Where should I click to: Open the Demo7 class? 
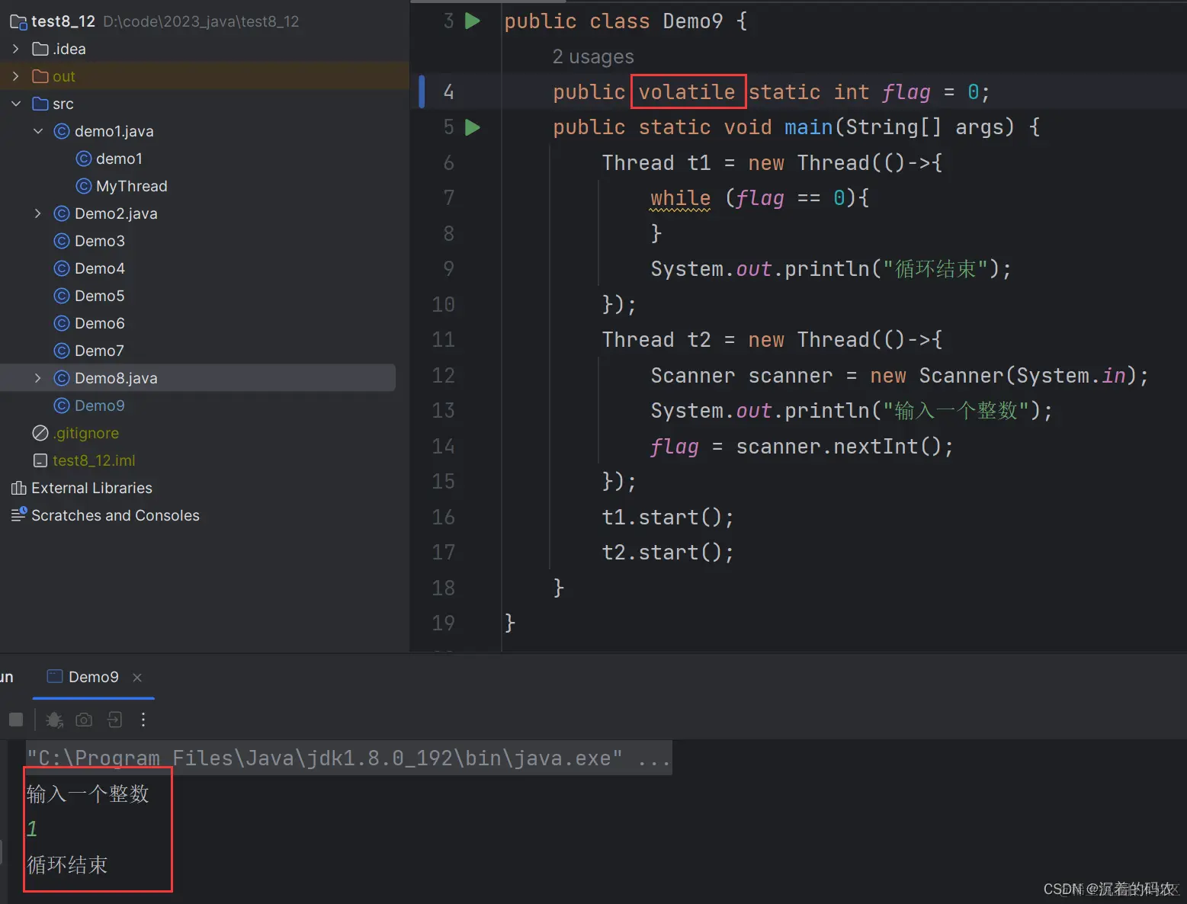click(99, 351)
